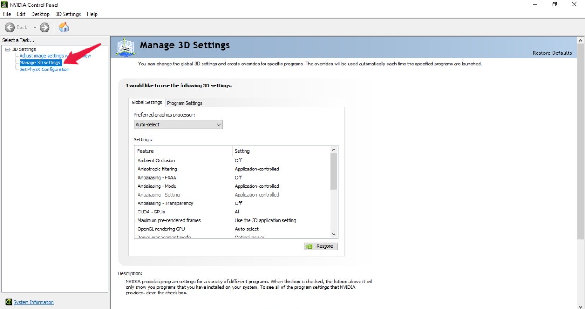Select the Maximum pre-rendered frames row
This screenshot has height=309, width=585.
tap(232, 220)
